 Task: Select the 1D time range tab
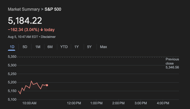pyautogui.click(x=12, y=47)
